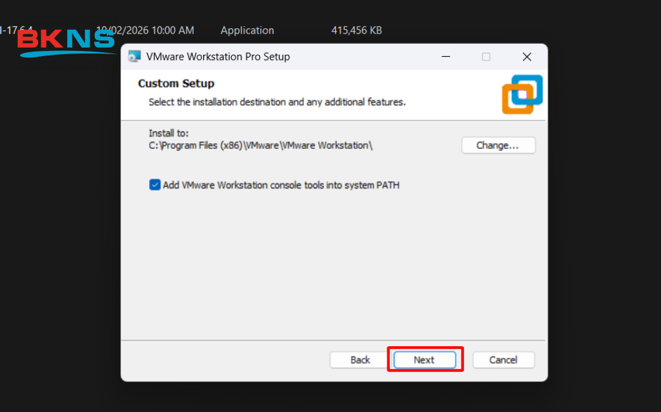Click the 415,456 KB file size entry
Image resolution: width=661 pixels, height=412 pixels.
[356, 30]
